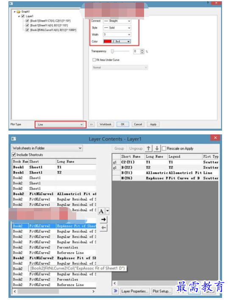Image resolution: width=228 pixels, height=300 pixels.
Task: Toggle checkbox for [Book1]Sheet1 A(X), B(Y) plot
Action: (27, 25)
